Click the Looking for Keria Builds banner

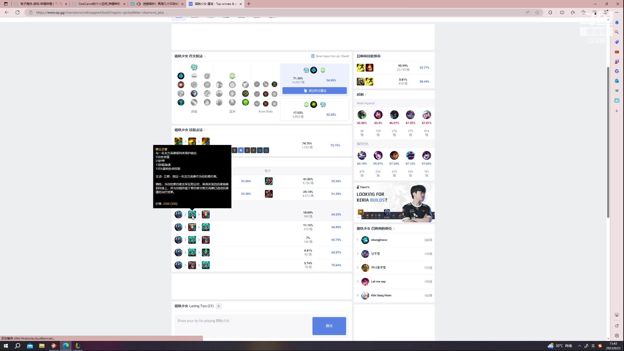point(394,202)
